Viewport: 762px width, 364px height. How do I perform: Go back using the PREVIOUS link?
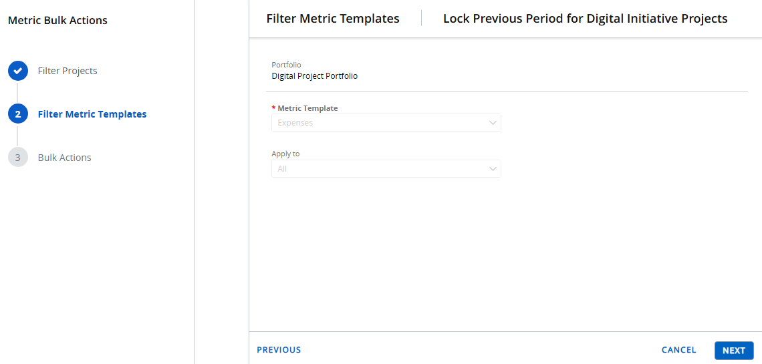[x=279, y=350]
